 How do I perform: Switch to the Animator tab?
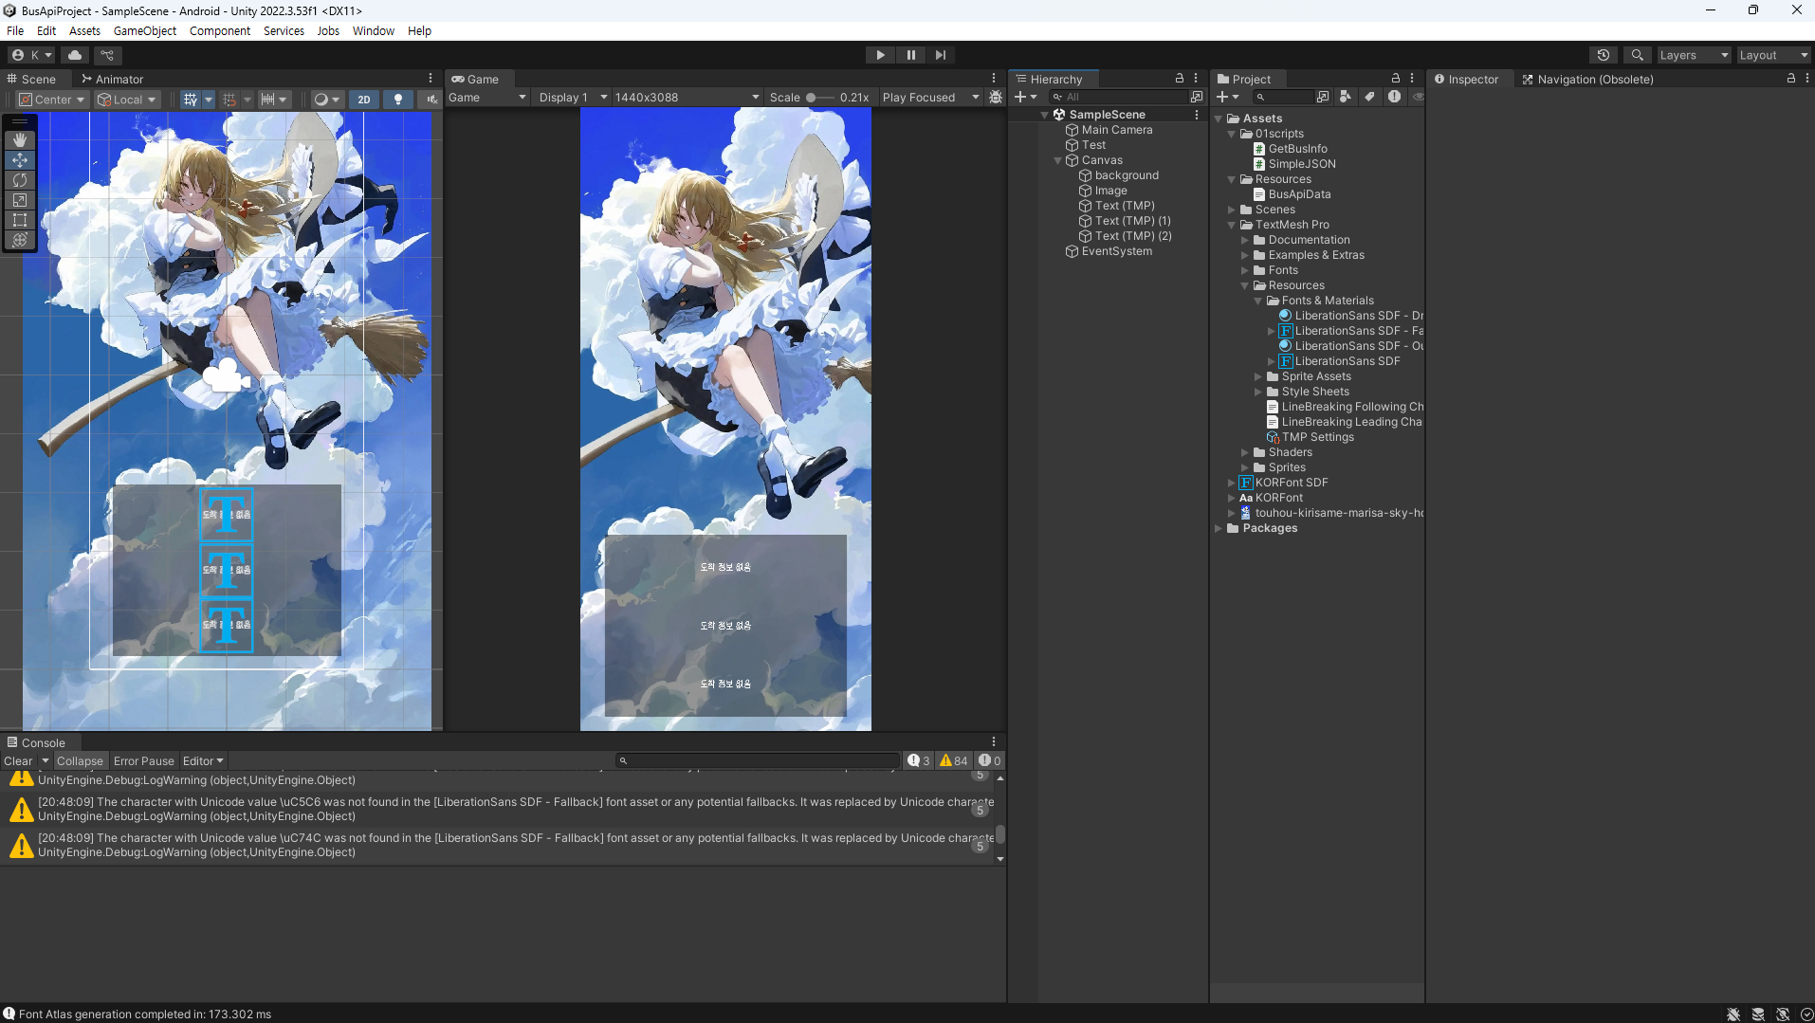112,79
